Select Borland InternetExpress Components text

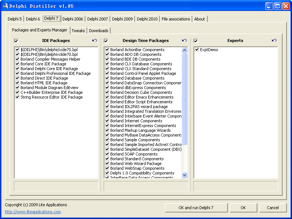[x=143, y=126]
